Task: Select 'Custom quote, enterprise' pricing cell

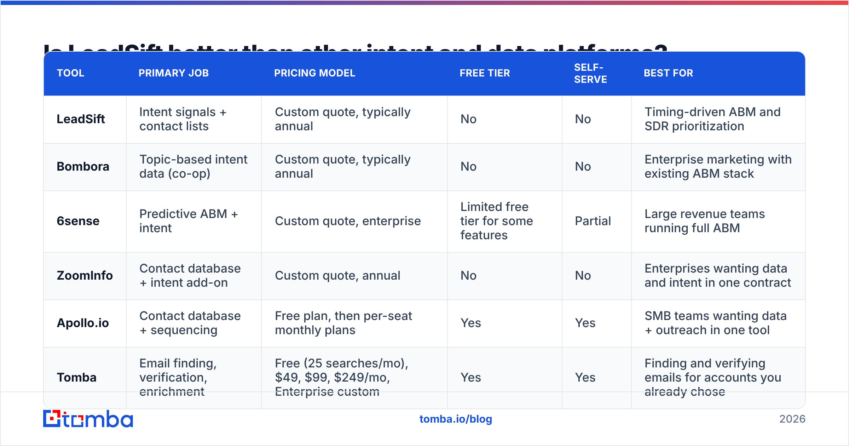Action: coord(354,221)
